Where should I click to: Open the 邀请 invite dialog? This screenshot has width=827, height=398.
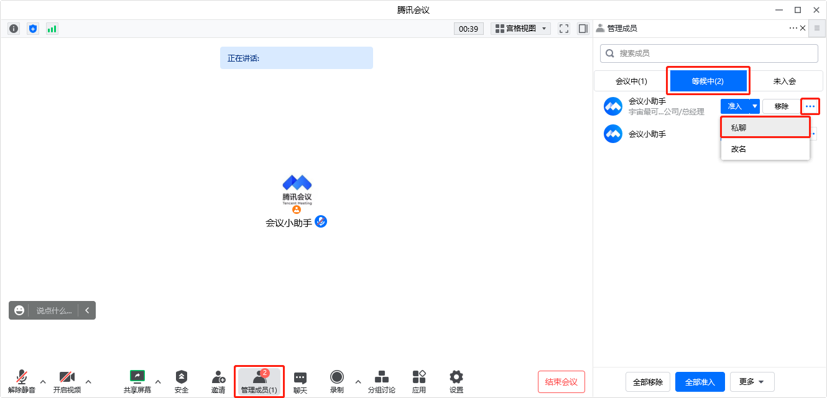click(x=218, y=381)
